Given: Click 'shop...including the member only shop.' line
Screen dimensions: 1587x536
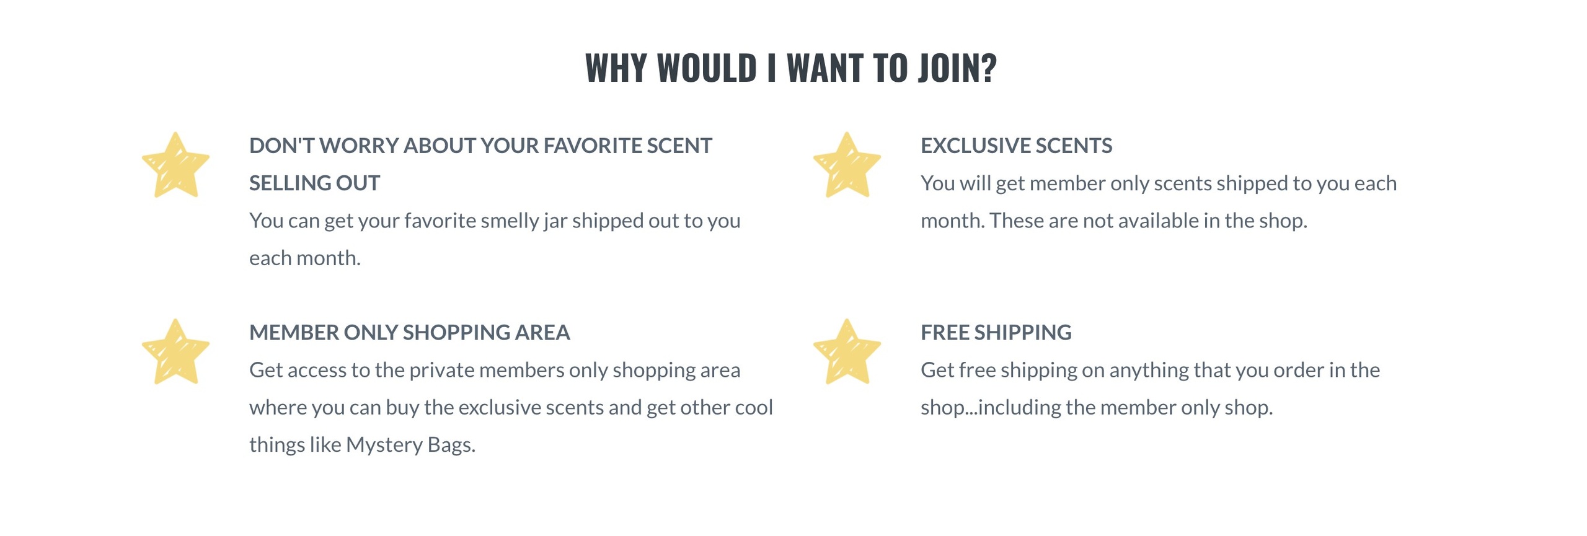Looking at the screenshot, I should click(1096, 407).
